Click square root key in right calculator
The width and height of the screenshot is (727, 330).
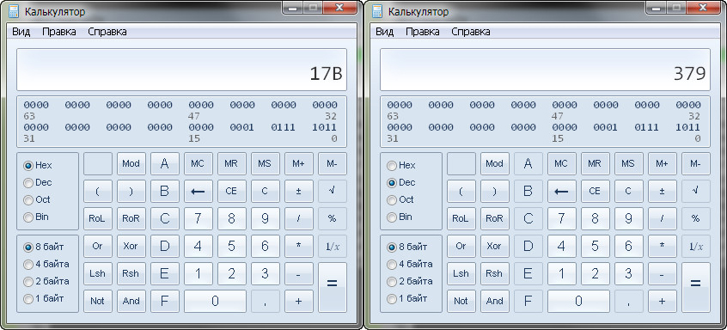coord(695,191)
